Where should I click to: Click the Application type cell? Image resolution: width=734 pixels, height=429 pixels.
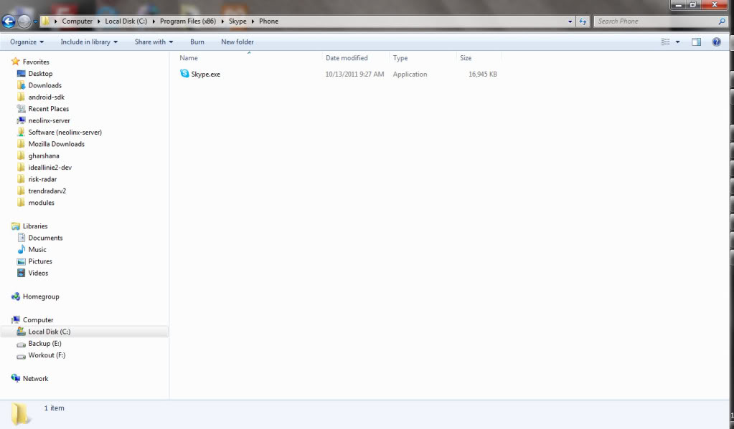(410, 74)
